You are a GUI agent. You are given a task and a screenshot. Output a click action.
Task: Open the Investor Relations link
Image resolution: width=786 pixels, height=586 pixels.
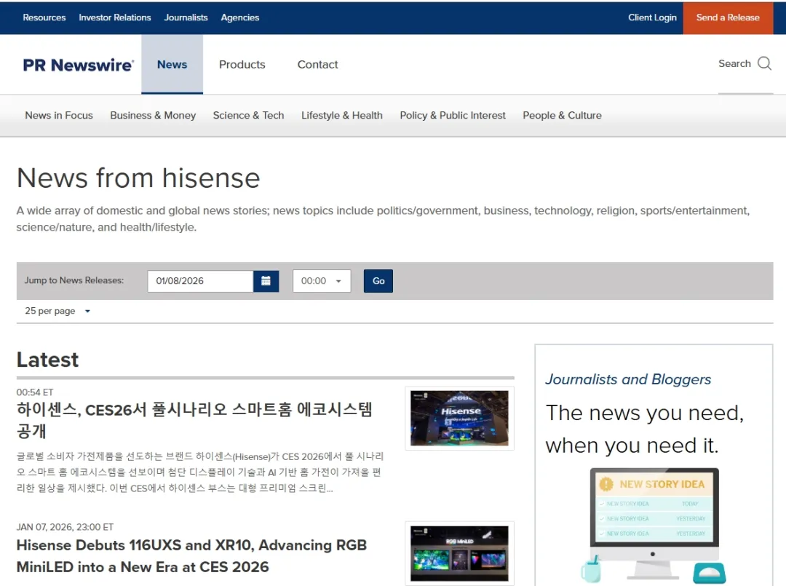click(115, 17)
